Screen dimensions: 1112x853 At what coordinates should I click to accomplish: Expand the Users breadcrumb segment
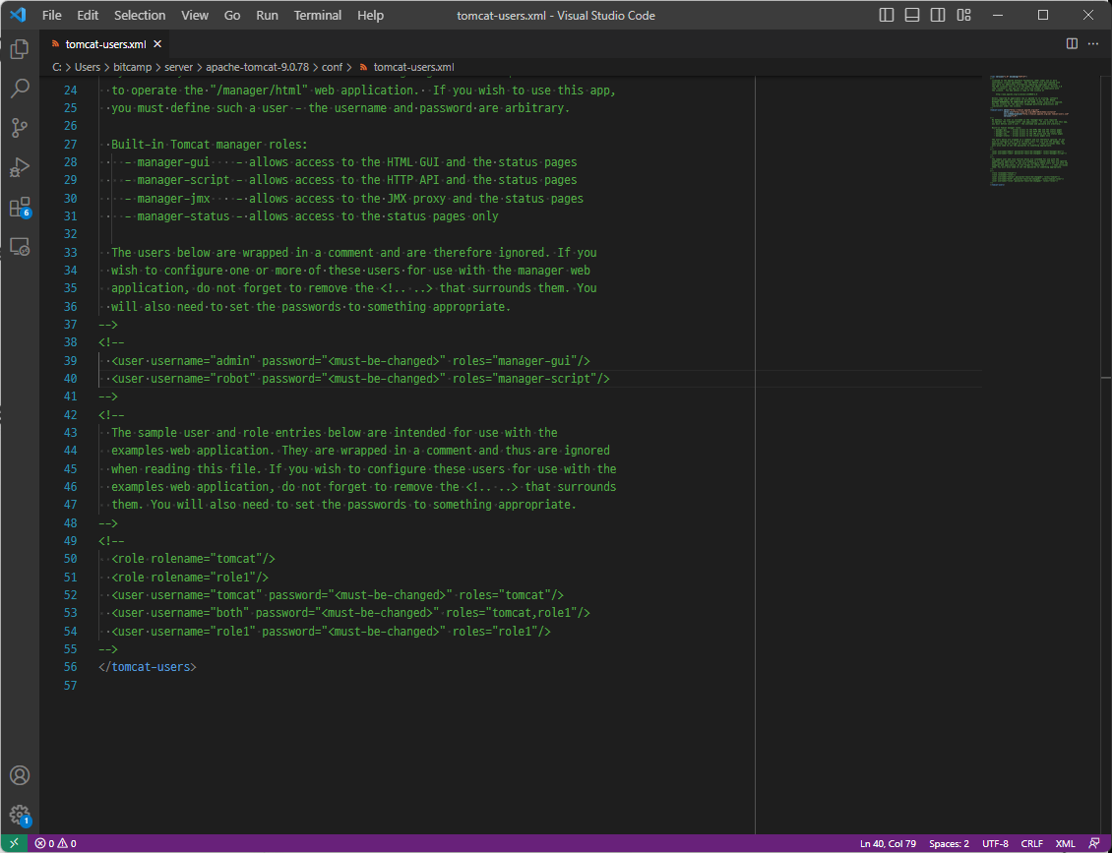coord(88,67)
